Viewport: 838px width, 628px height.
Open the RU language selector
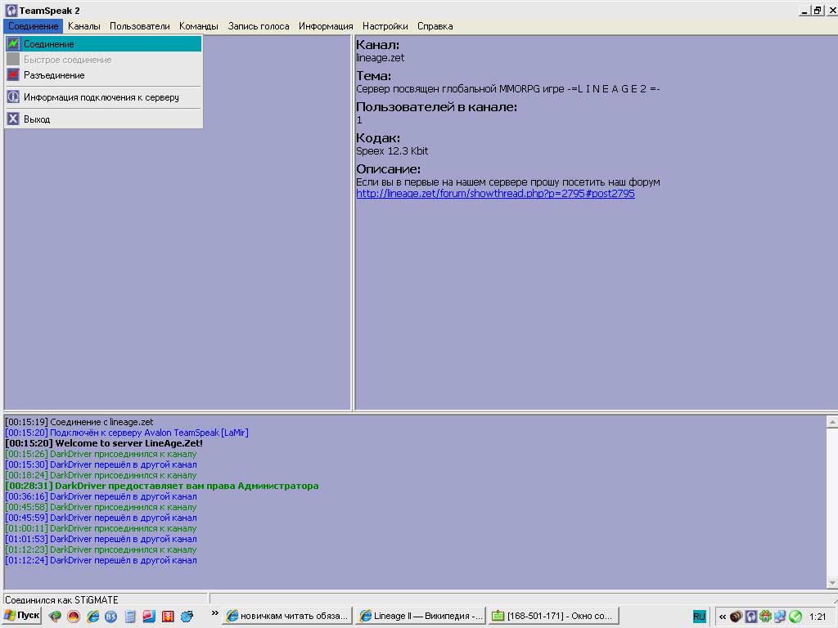[x=699, y=617]
